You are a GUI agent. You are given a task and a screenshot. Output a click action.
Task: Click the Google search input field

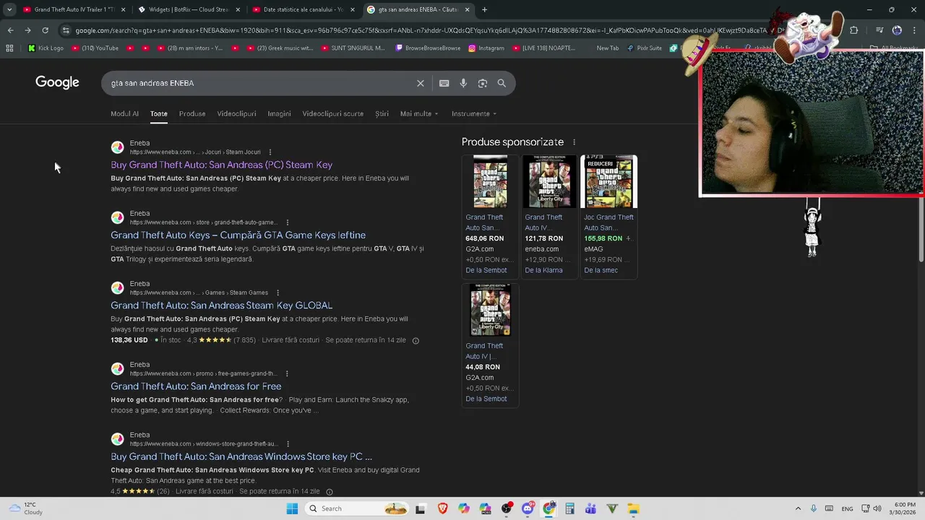point(260,83)
